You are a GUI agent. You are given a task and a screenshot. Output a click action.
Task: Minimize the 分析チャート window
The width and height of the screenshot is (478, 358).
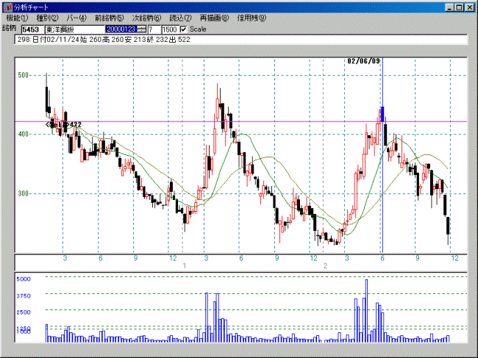(449, 7)
